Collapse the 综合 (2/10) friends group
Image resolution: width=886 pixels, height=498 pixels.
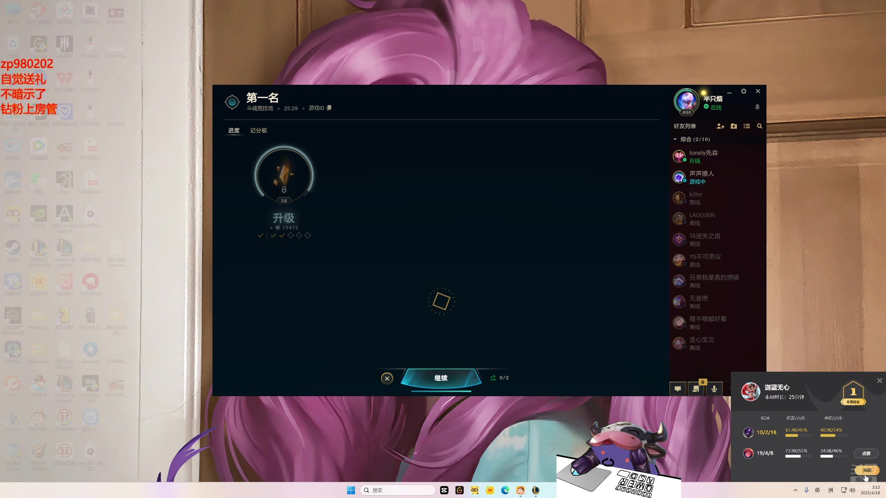coord(692,139)
